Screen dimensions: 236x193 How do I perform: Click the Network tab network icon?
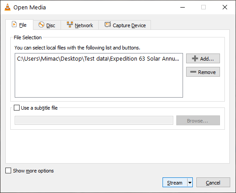pyautogui.click(x=70, y=25)
